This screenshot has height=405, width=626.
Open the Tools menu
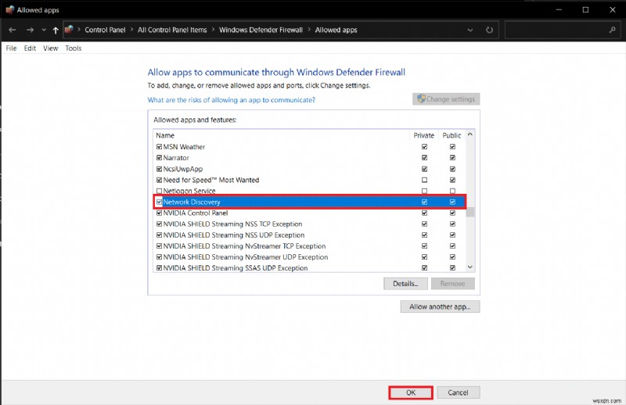tap(74, 48)
